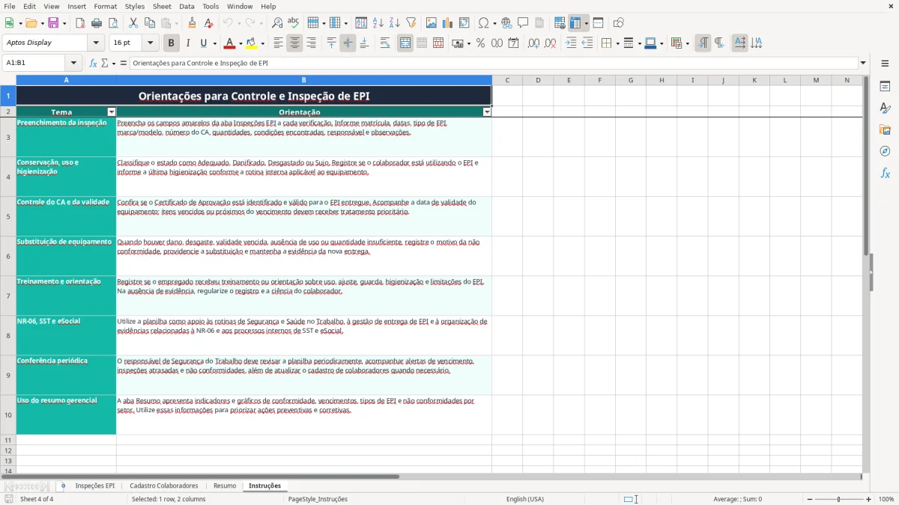Align cell text to the left
Screen dimensions: 899x505
pos(278,43)
